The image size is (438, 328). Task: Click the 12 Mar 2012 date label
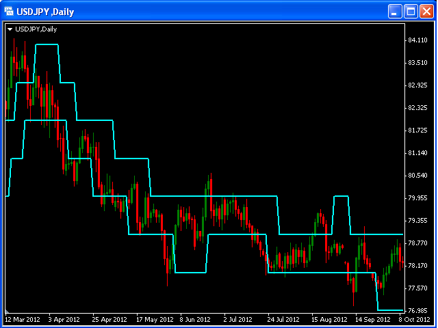[23, 320]
